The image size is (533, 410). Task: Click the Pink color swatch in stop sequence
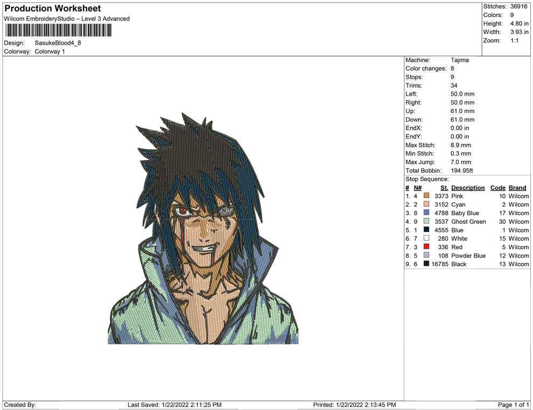pos(426,196)
